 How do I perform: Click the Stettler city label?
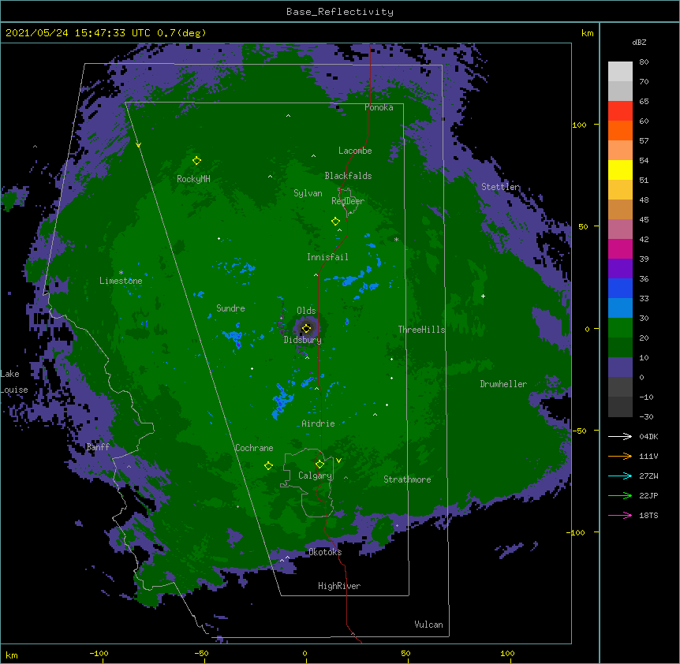click(500, 187)
